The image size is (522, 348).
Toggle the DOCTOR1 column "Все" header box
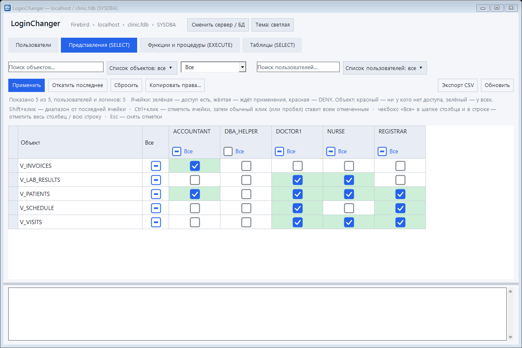coord(279,151)
